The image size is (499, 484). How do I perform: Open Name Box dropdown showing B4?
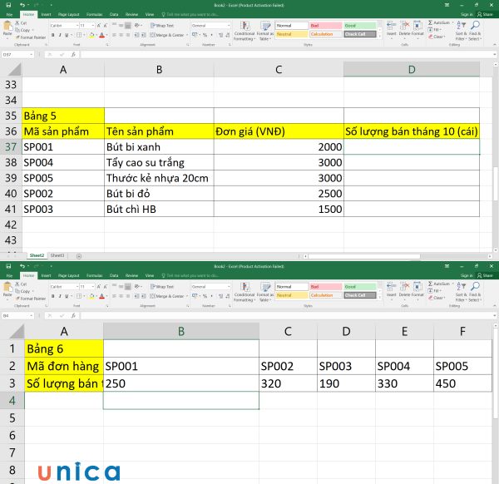point(32,316)
